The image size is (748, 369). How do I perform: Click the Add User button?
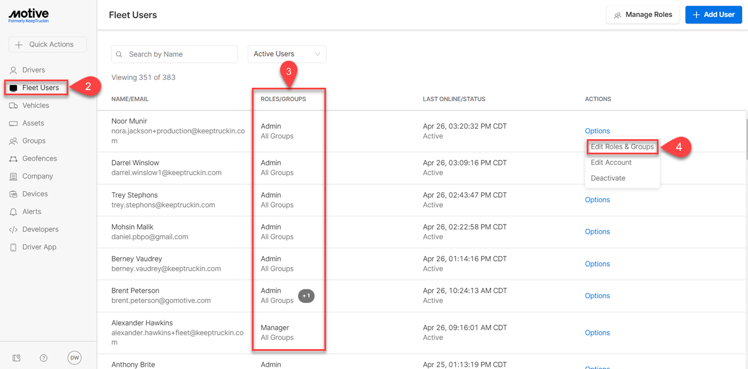[714, 15]
